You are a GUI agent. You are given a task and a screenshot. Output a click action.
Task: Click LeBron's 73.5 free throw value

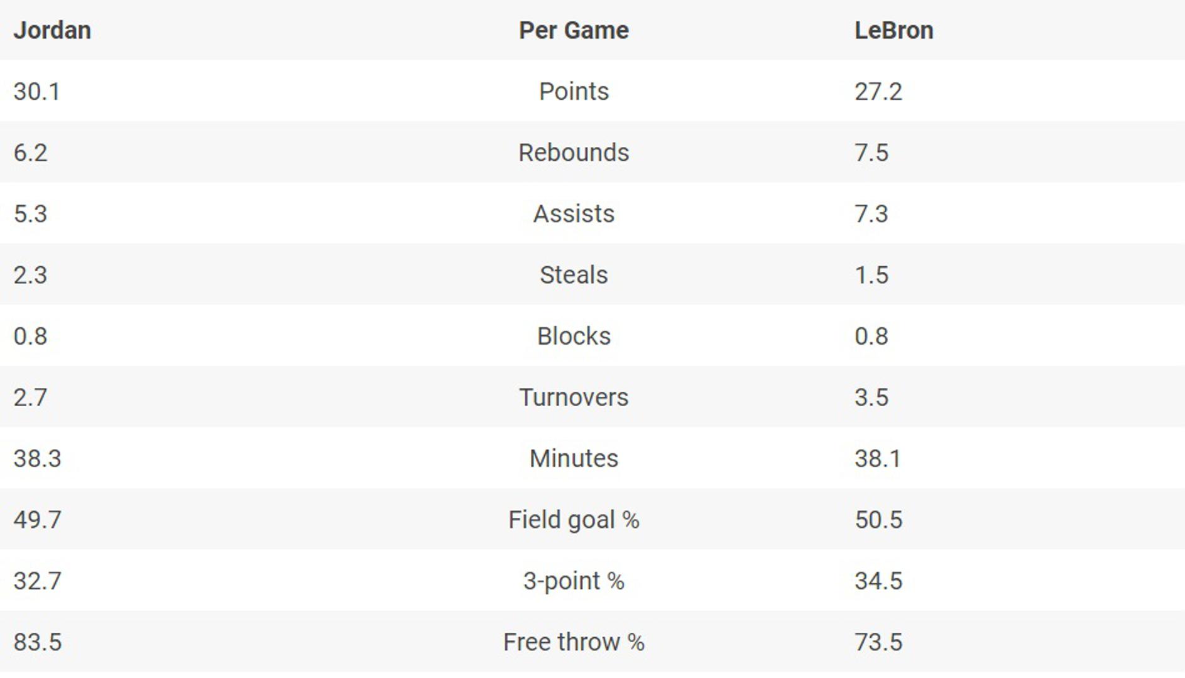[x=878, y=642]
